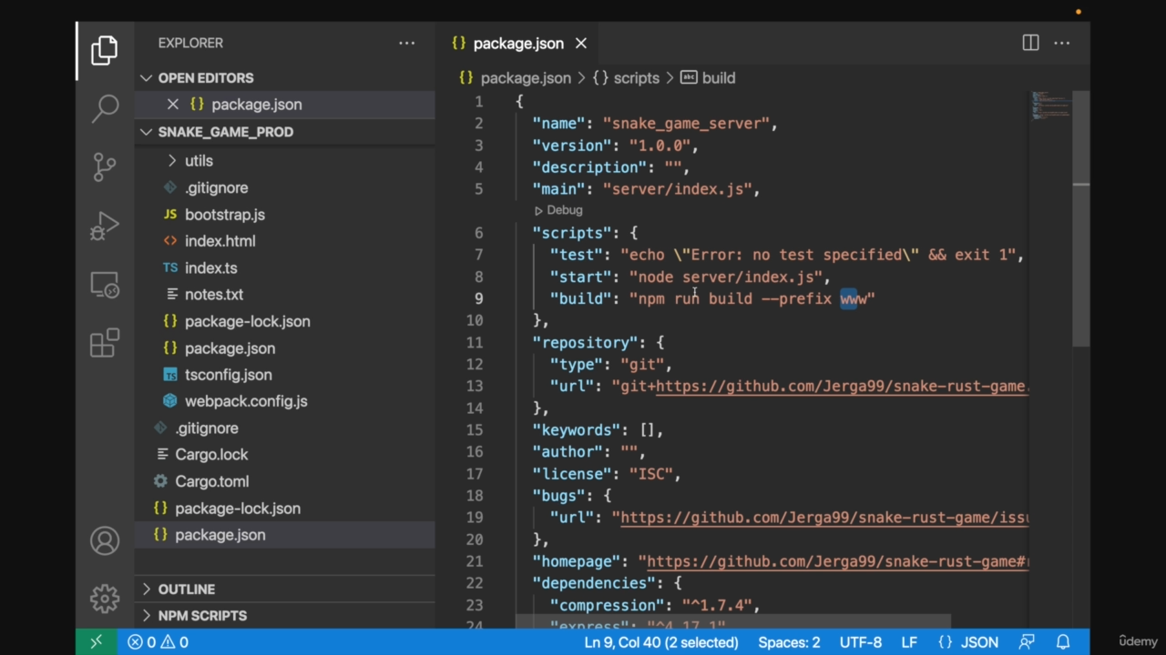The image size is (1166, 655).
Task: Open the Search view in activity bar
Action: (105, 108)
